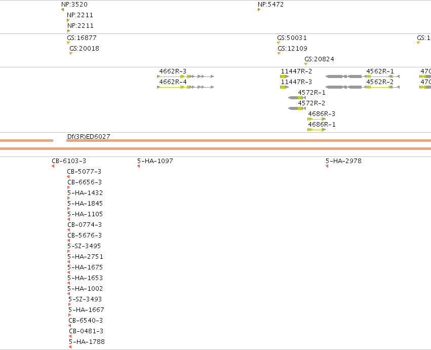Click the triangle marker under 5-SZ-3493
The height and width of the screenshot is (350, 431).
coord(69,304)
